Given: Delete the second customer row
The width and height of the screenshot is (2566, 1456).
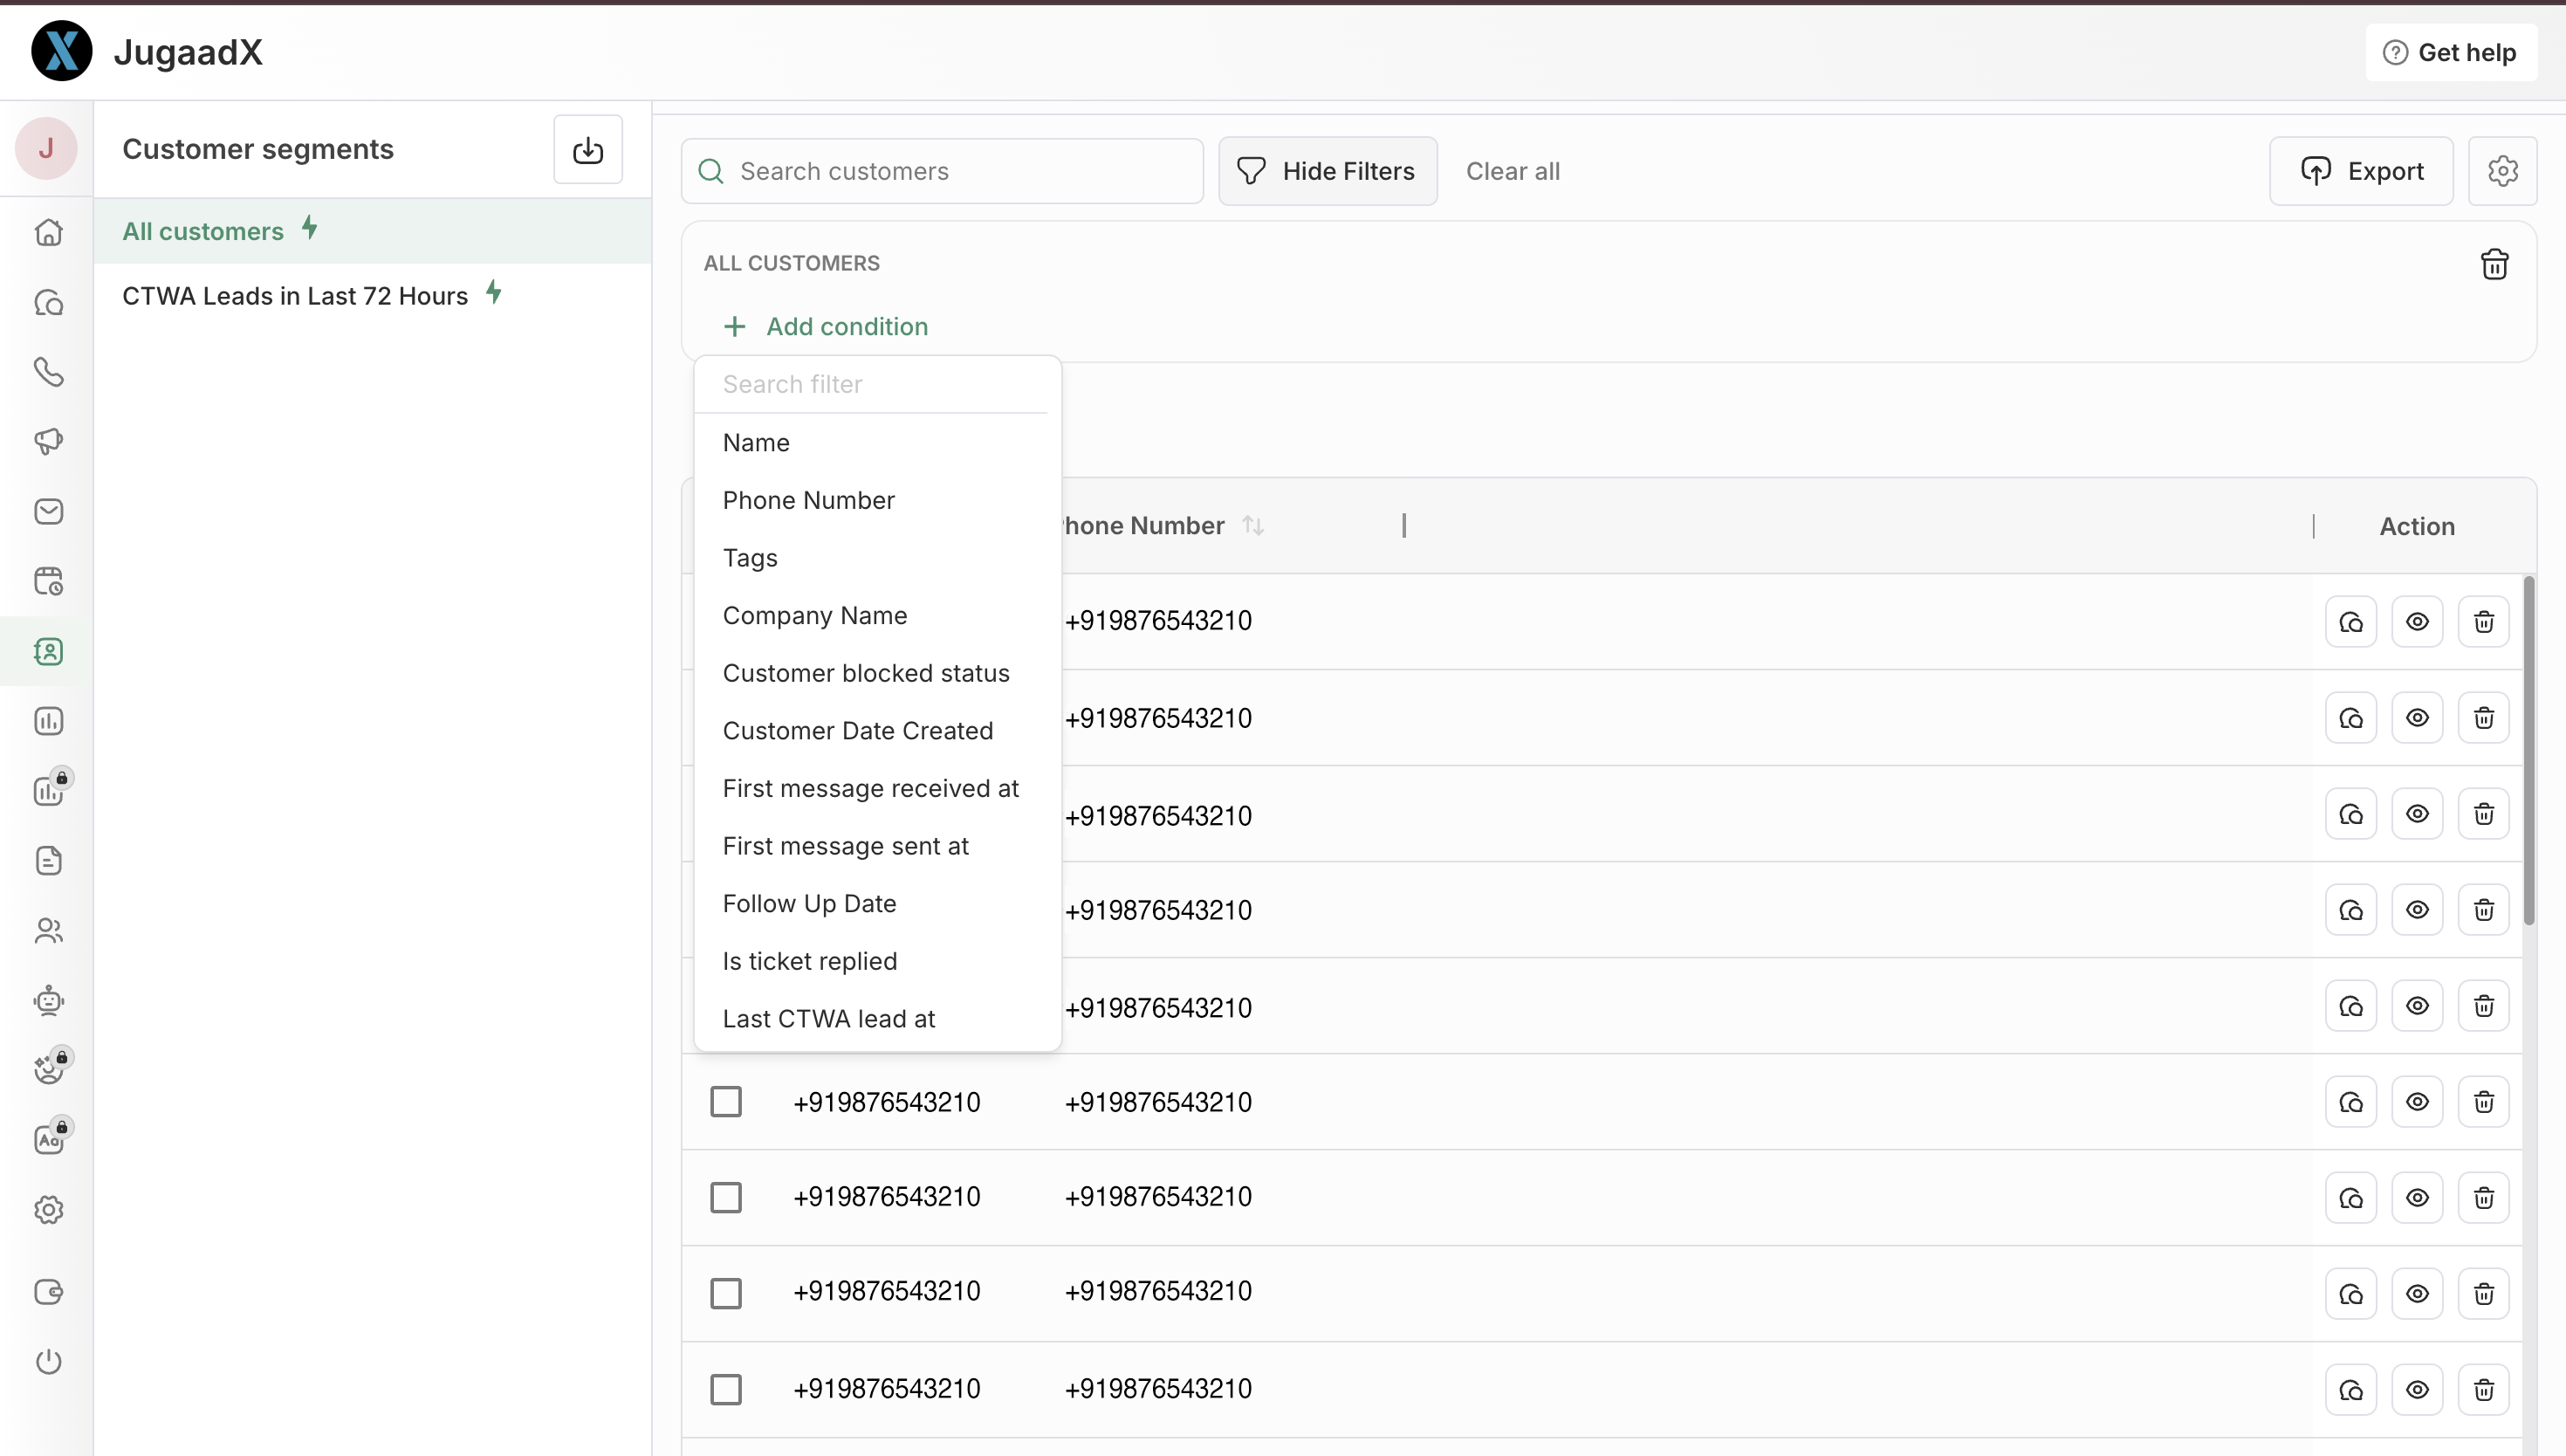Looking at the screenshot, I should pyautogui.click(x=2483, y=718).
